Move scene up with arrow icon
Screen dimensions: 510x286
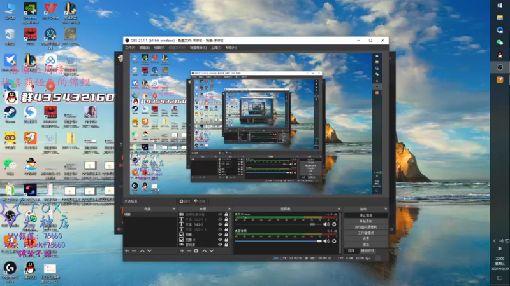point(142,250)
